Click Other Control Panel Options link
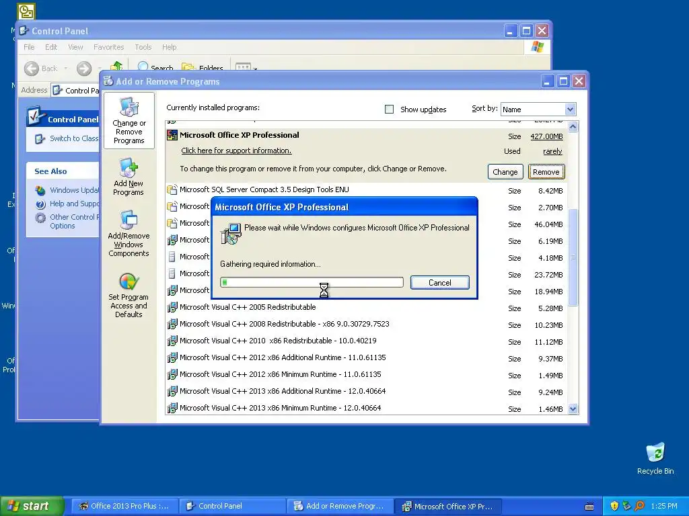This screenshot has height=516, width=689. pyautogui.click(x=74, y=222)
